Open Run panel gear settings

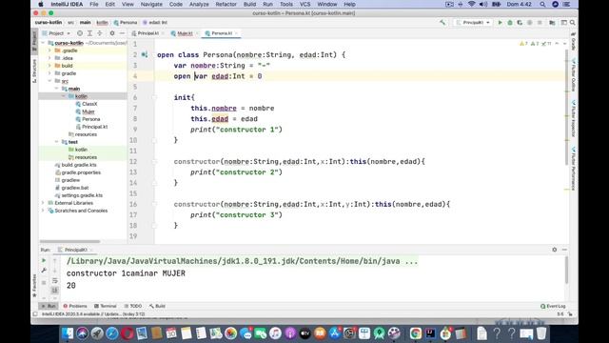(554, 250)
